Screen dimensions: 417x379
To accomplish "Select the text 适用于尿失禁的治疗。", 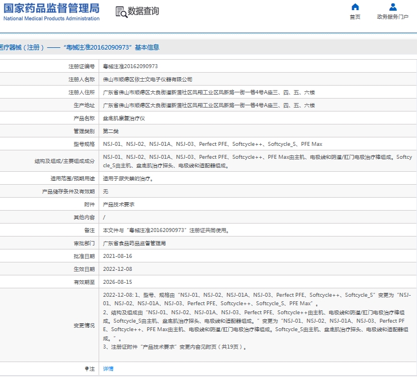I will point(128,179).
